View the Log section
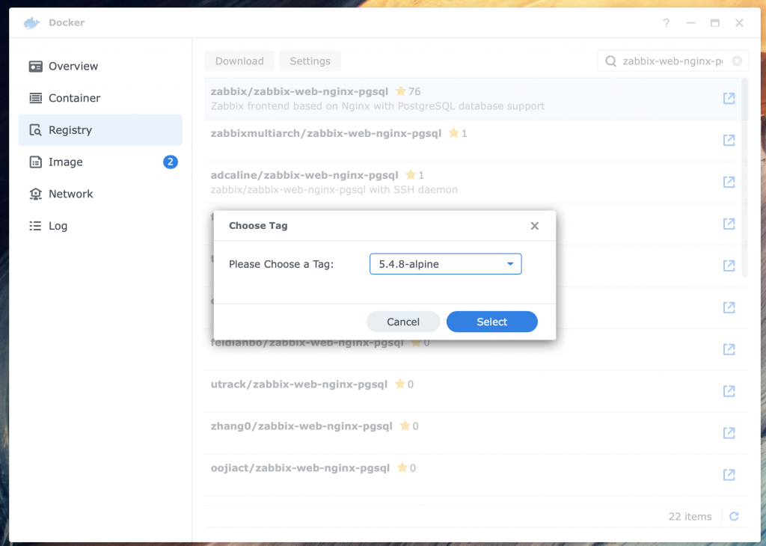Viewport: 766px width, 546px height. [x=56, y=225]
